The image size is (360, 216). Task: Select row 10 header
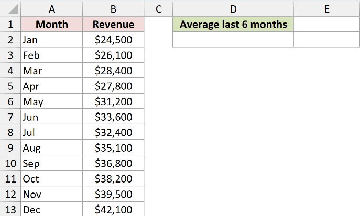pos(10,163)
